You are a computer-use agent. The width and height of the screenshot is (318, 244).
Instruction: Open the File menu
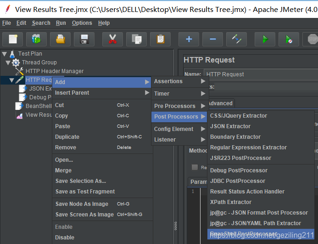tap(6, 23)
